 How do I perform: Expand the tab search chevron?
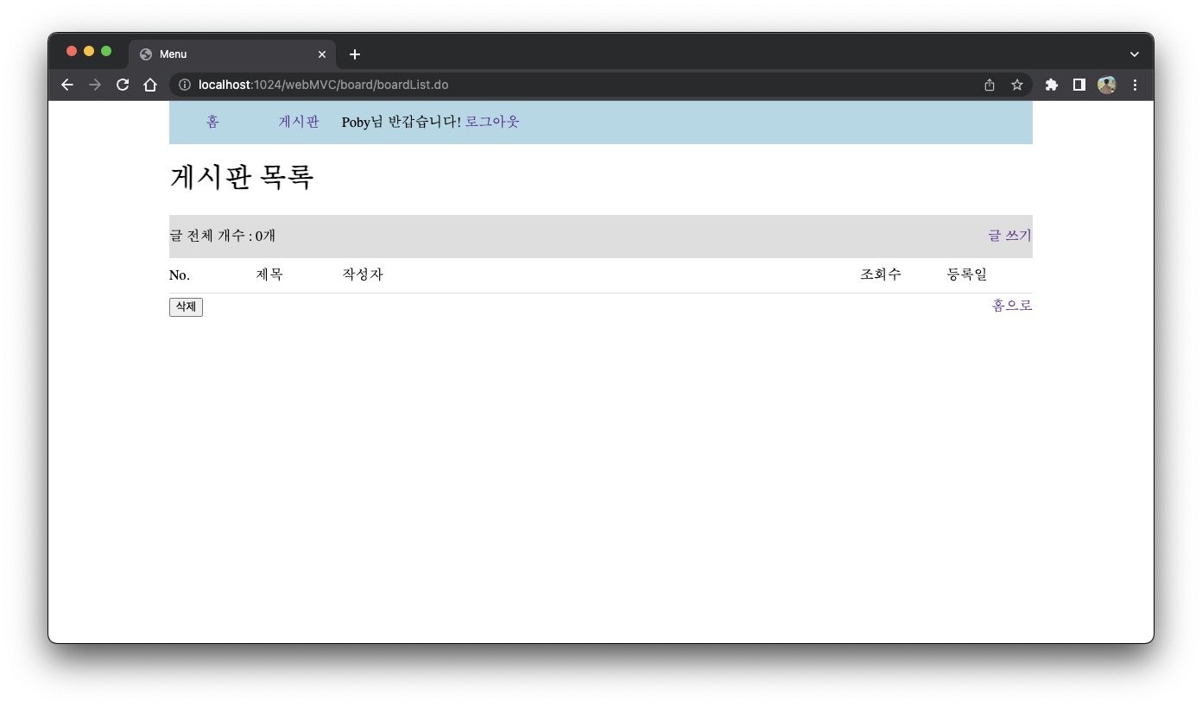(1135, 54)
